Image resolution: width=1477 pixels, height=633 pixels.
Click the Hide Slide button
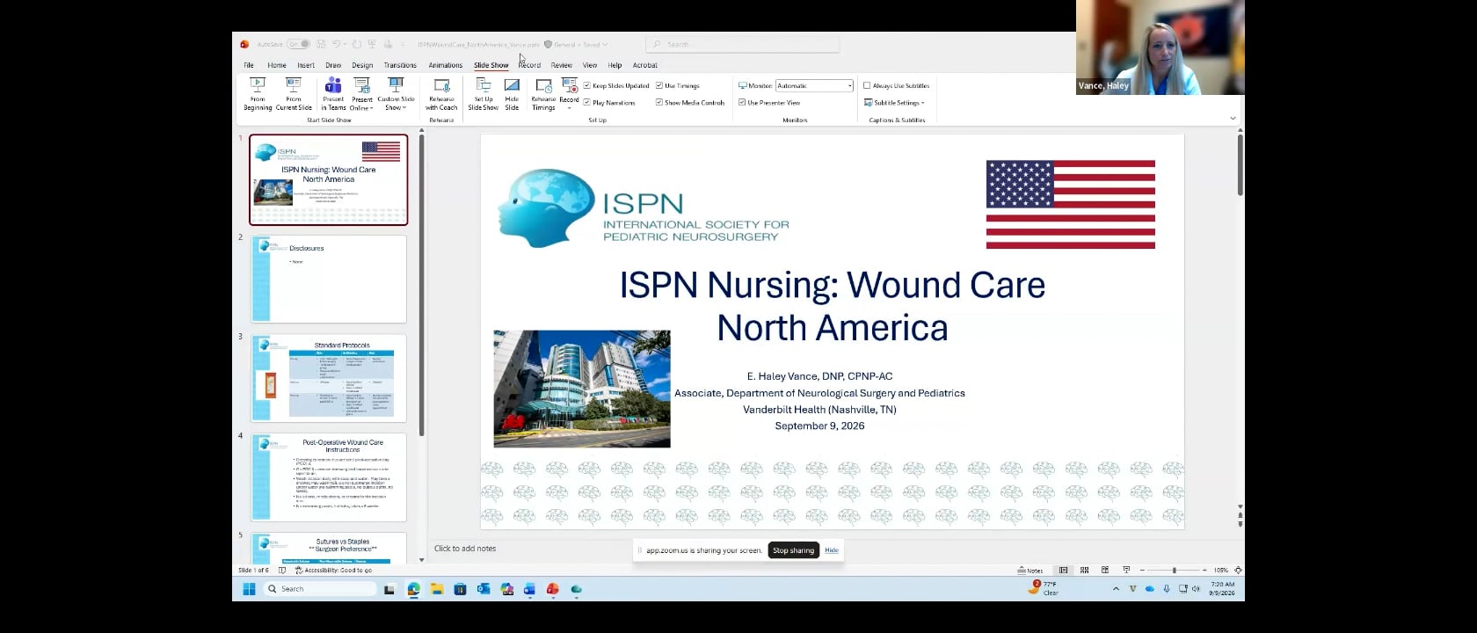(512, 94)
